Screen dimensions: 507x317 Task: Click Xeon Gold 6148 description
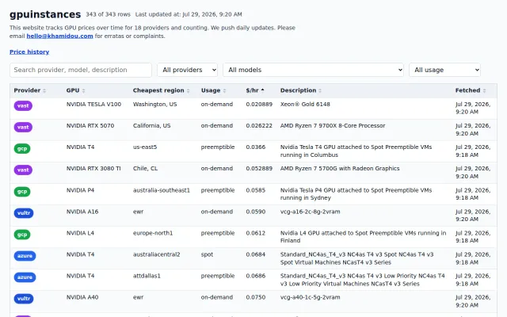tap(305, 104)
